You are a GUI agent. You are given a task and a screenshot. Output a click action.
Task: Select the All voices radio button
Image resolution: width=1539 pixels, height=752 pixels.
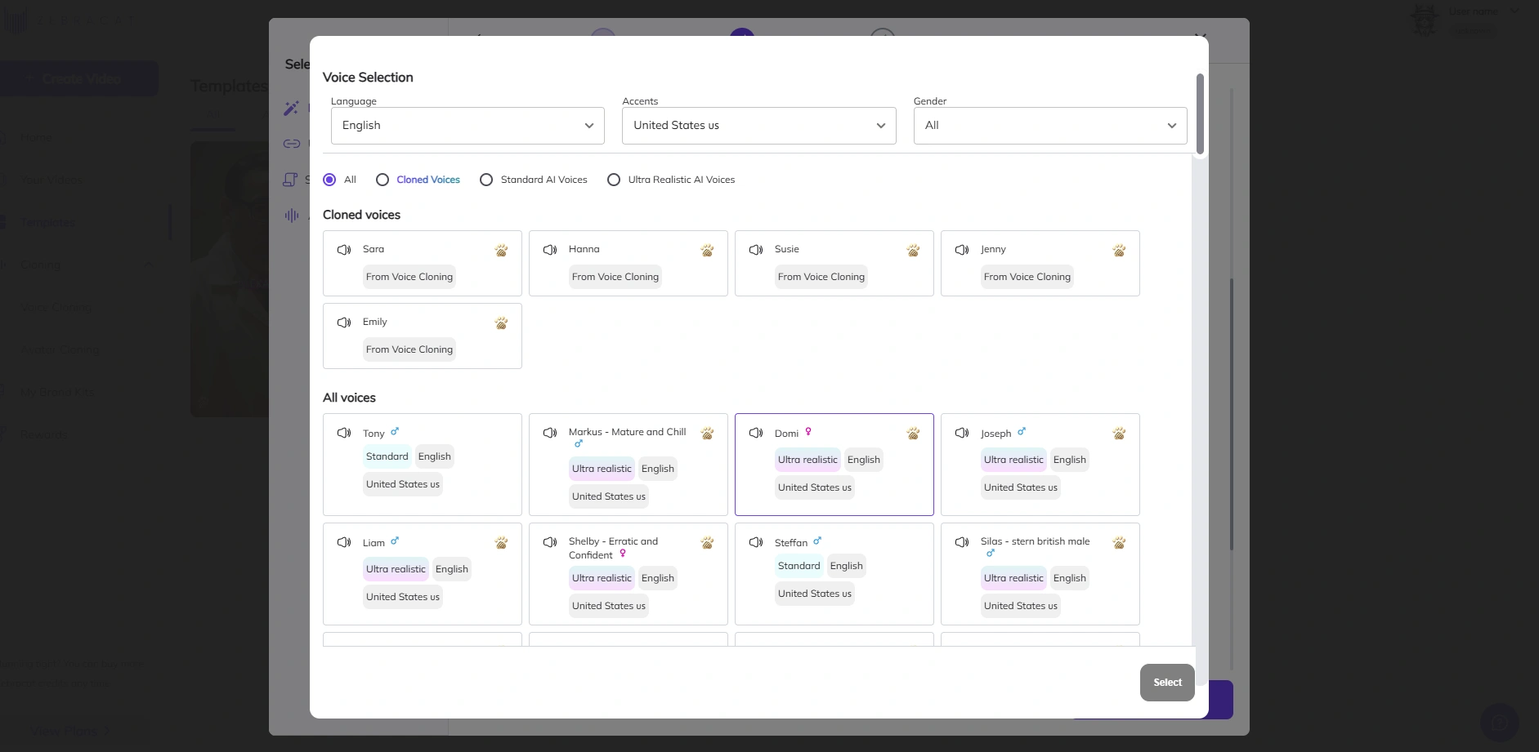pyautogui.click(x=329, y=180)
